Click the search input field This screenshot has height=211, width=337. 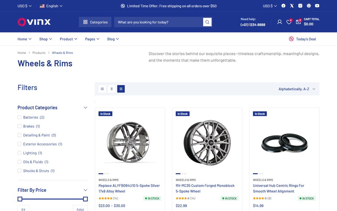click(159, 22)
